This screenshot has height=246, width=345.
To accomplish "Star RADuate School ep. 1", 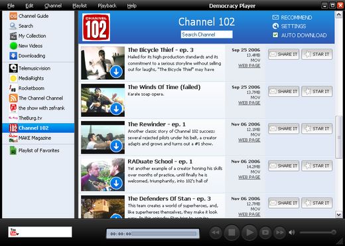I will 316,166.
